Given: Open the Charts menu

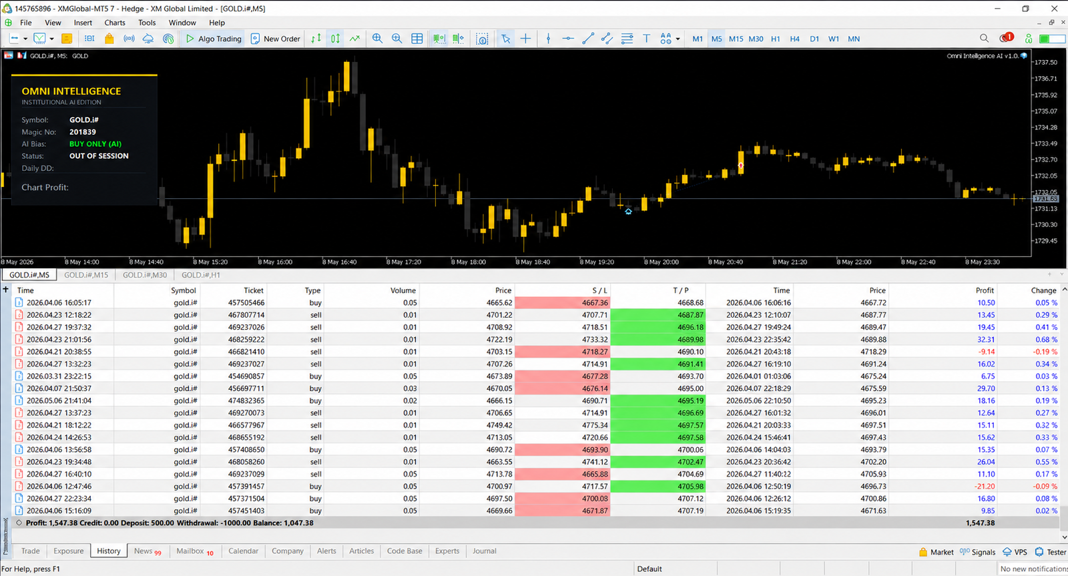Looking at the screenshot, I should coord(115,23).
